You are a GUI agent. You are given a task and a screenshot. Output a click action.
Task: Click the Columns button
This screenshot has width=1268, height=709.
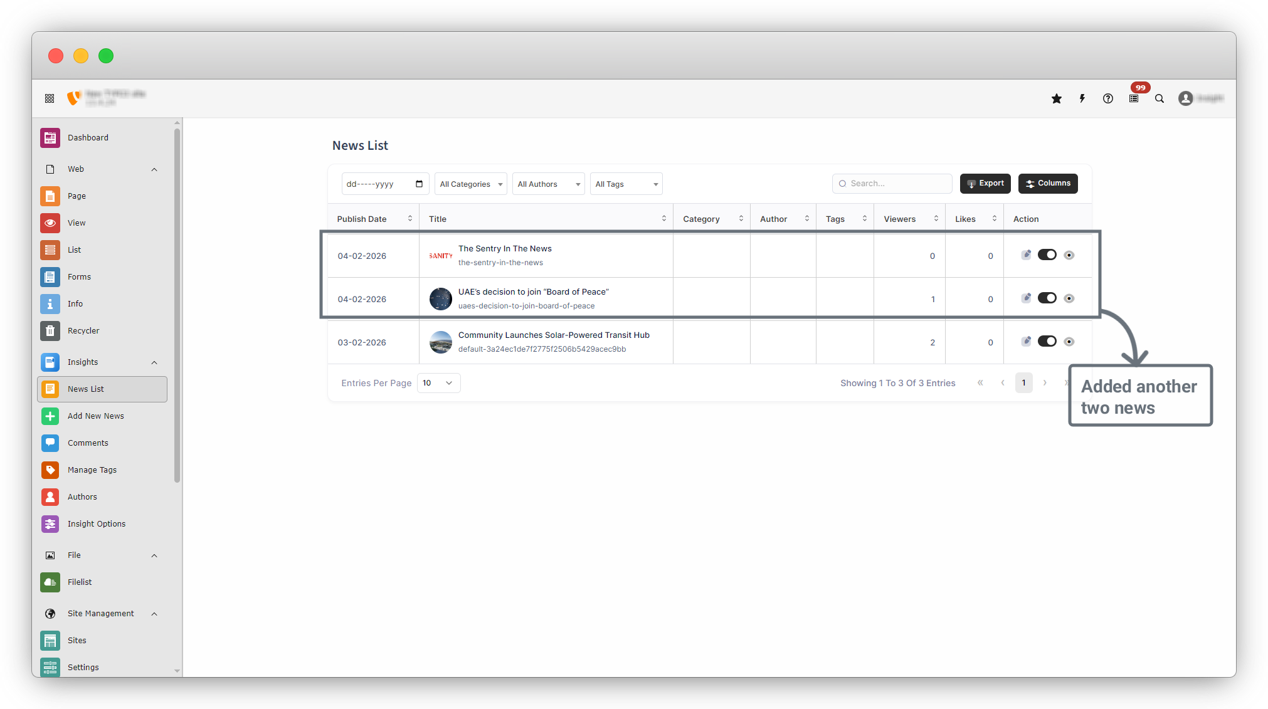pos(1047,184)
